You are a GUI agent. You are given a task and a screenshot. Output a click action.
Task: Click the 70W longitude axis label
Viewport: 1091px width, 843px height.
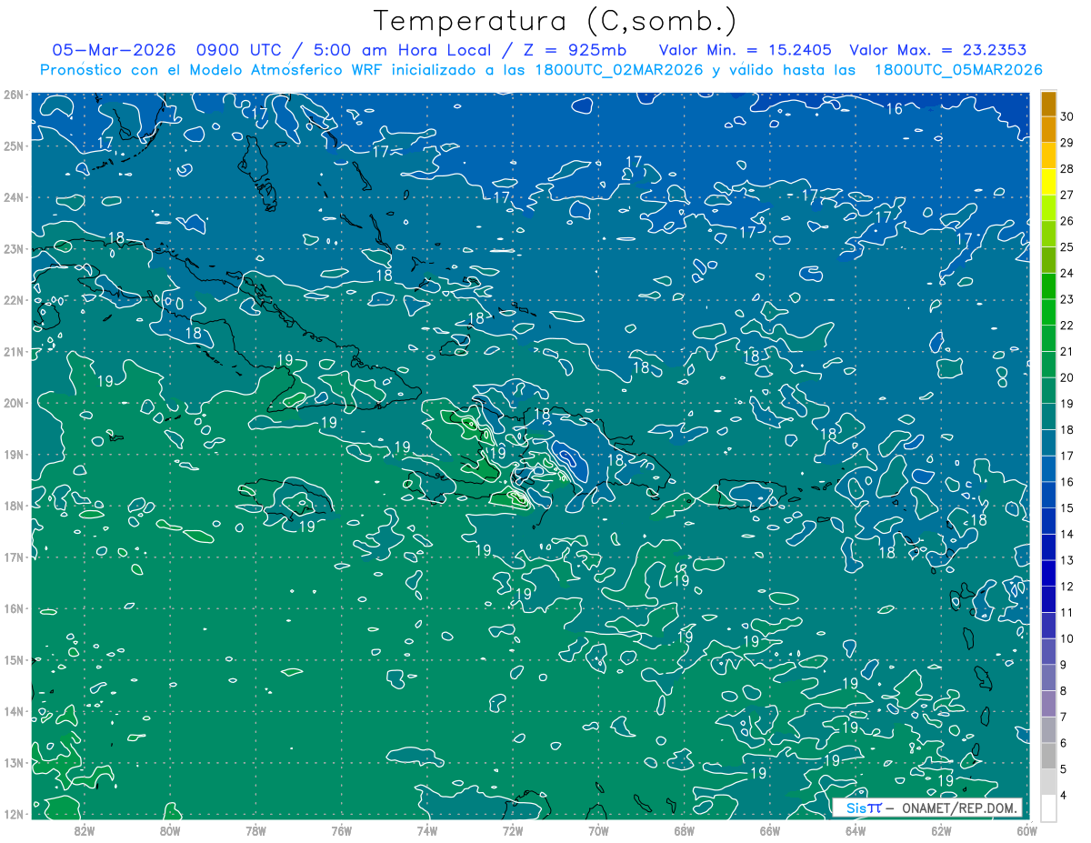(x=598, y=830)
